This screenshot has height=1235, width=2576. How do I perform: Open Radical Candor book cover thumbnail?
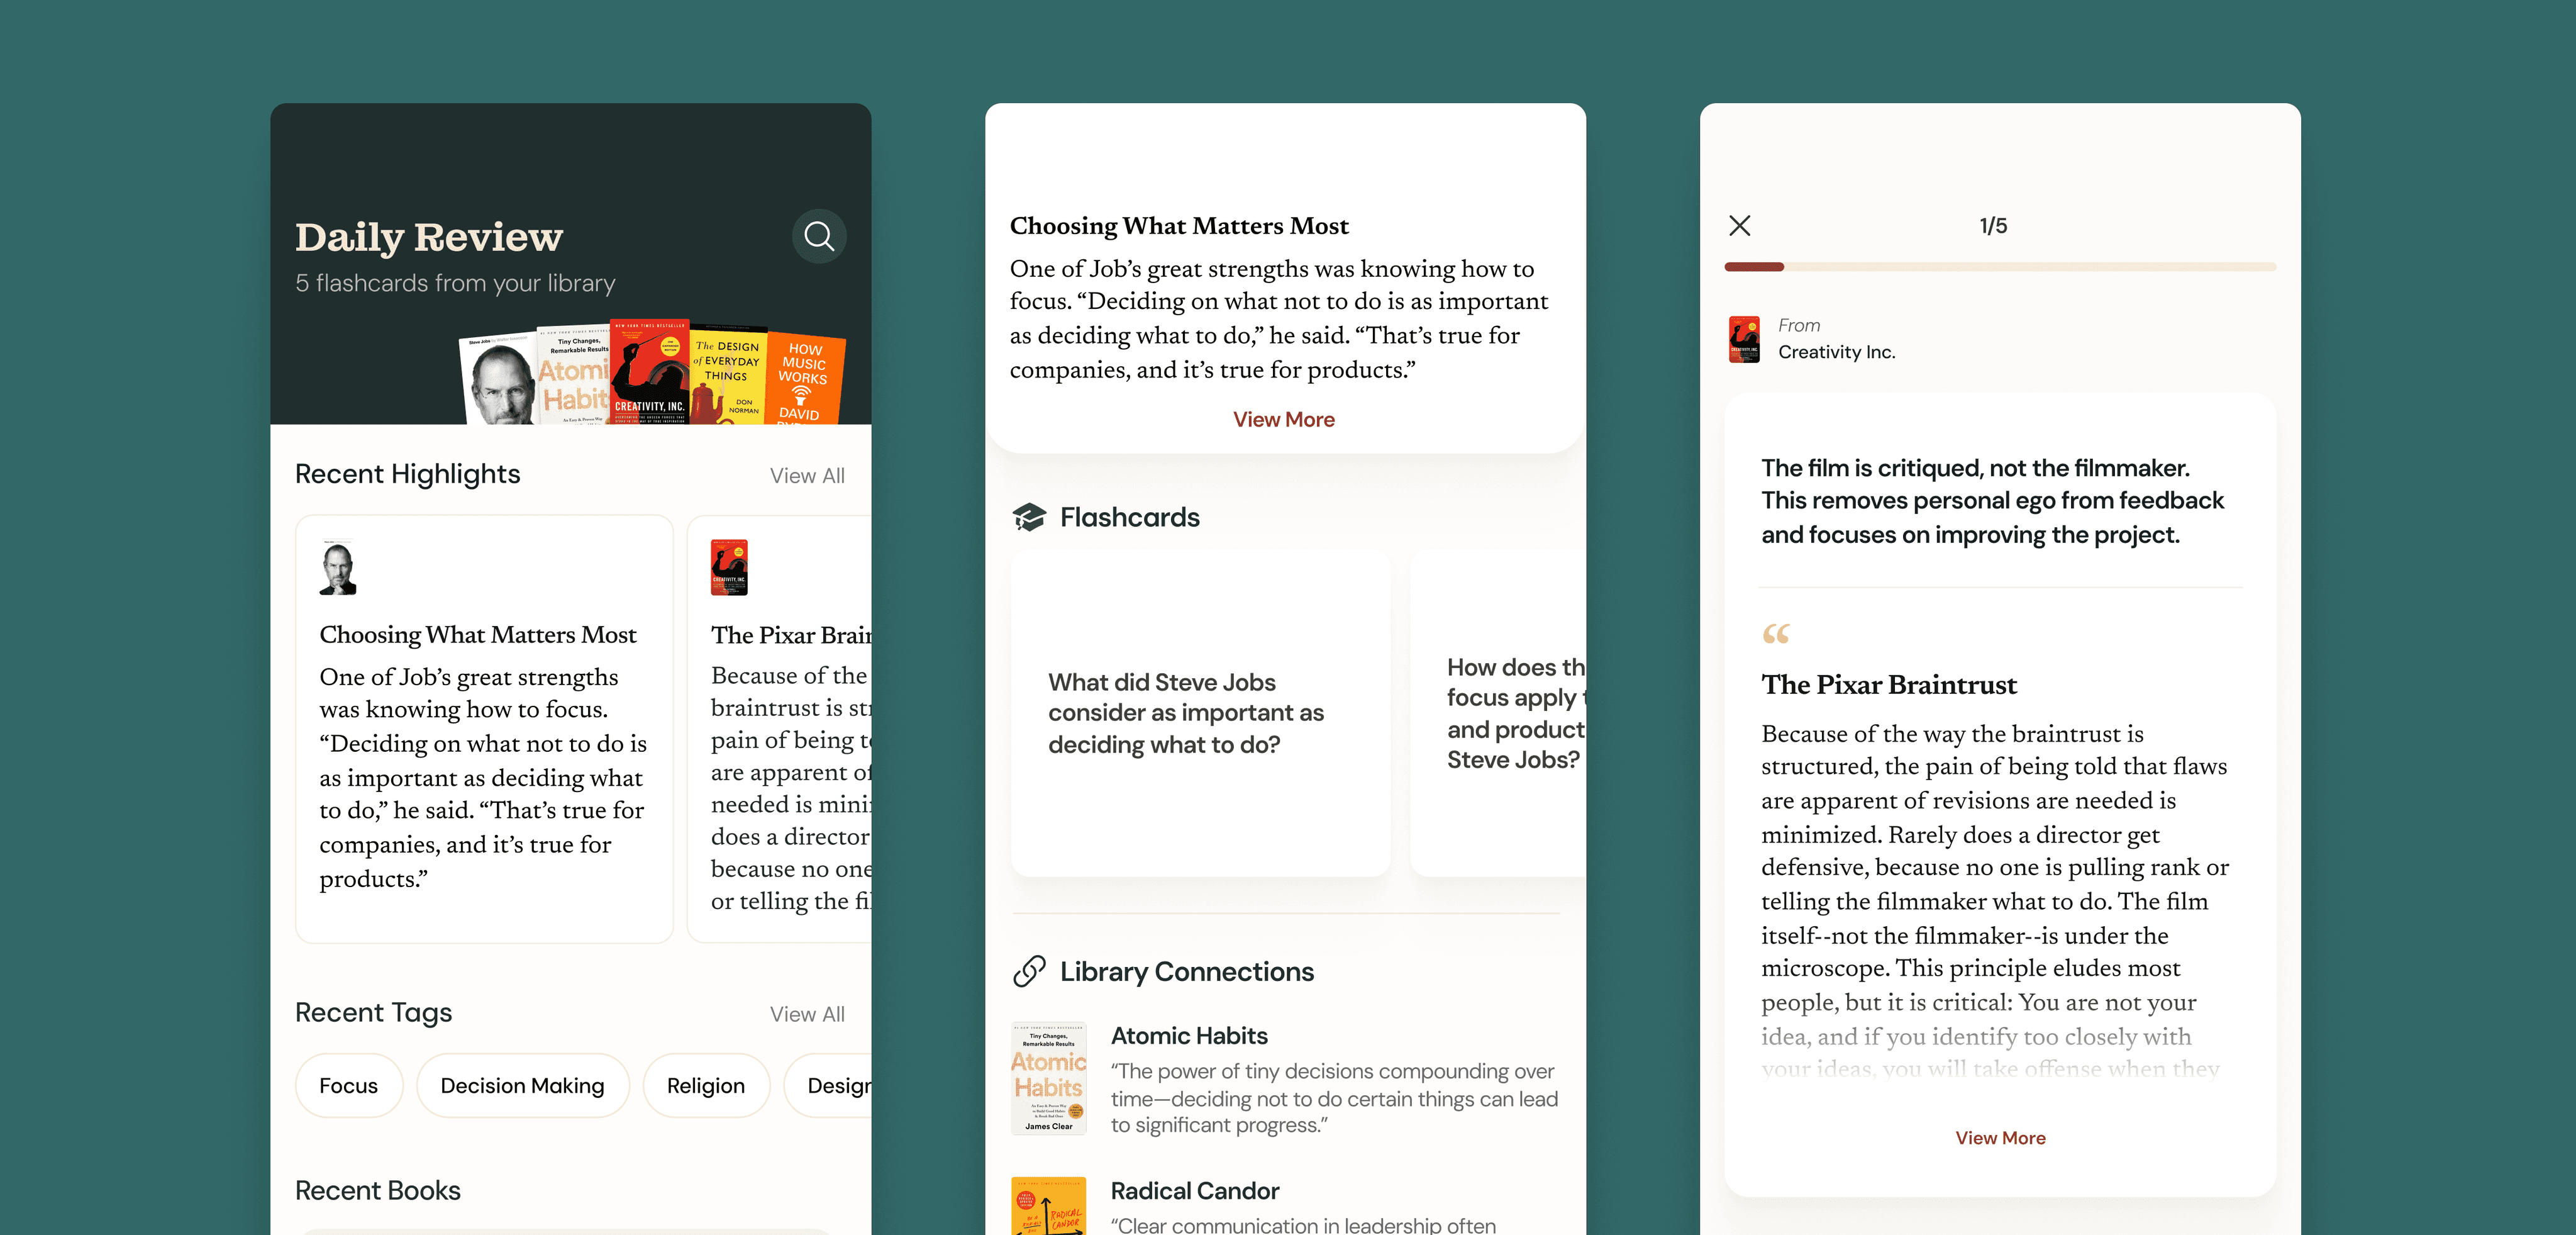click(1048, 1205)
